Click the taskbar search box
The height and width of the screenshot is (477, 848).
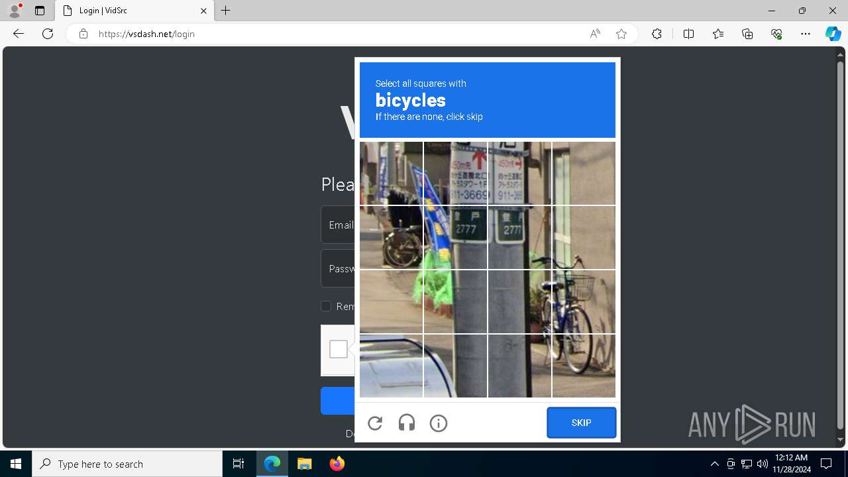click(x=127, y=464)
